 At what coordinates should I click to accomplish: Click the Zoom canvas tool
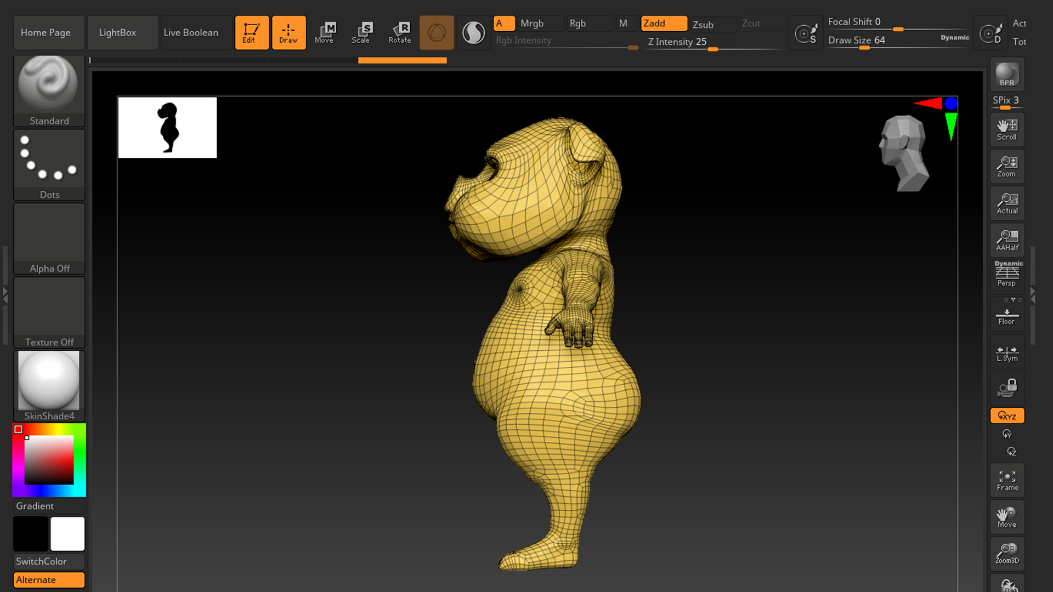(1007, 167)
